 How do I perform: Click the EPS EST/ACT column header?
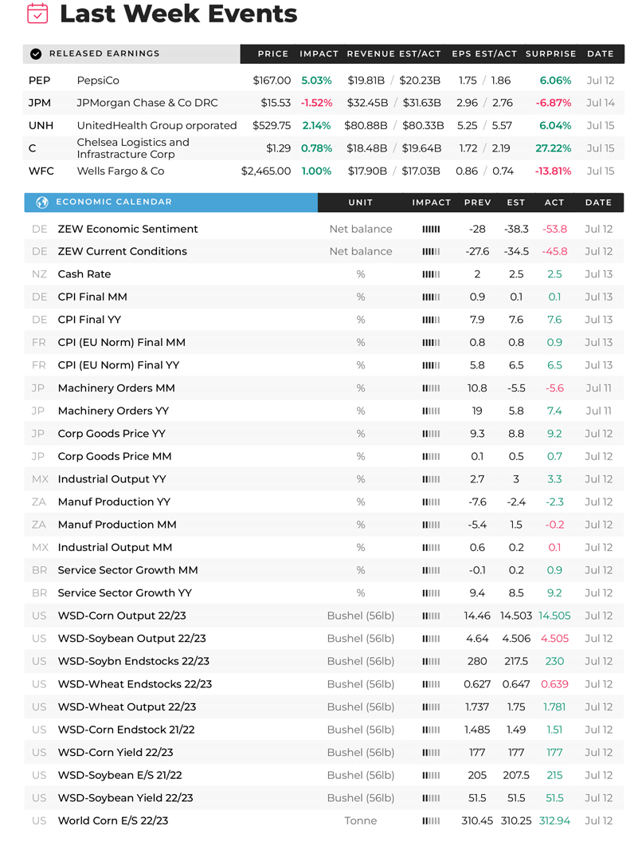[484, 54]
